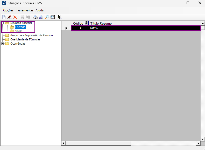Click the Save floppy disk icon
The image size is (205, 150).
pyautogui.click(x=22, y=17)
